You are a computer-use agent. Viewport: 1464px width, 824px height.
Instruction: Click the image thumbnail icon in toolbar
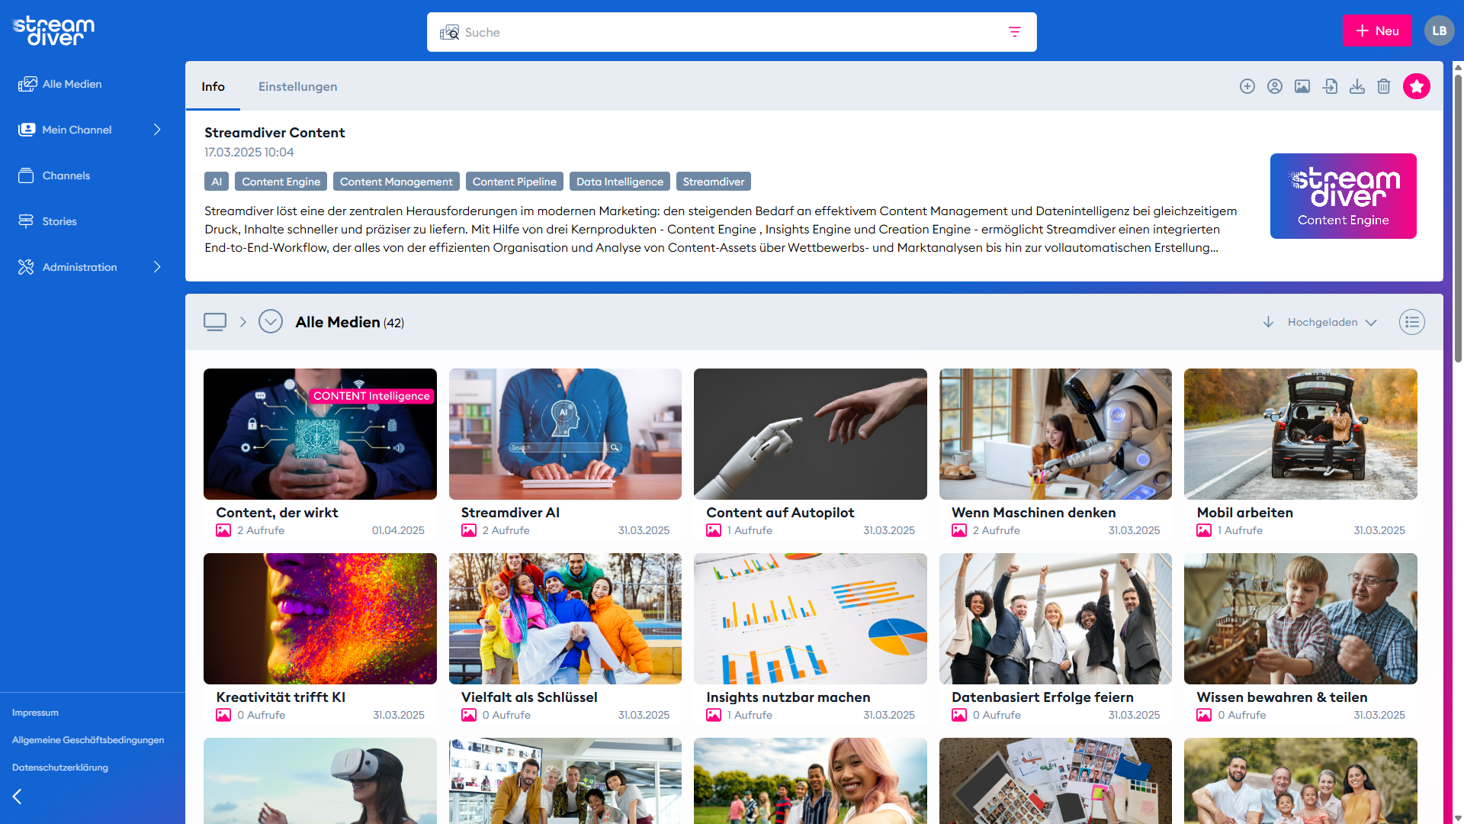point(1302,86)
